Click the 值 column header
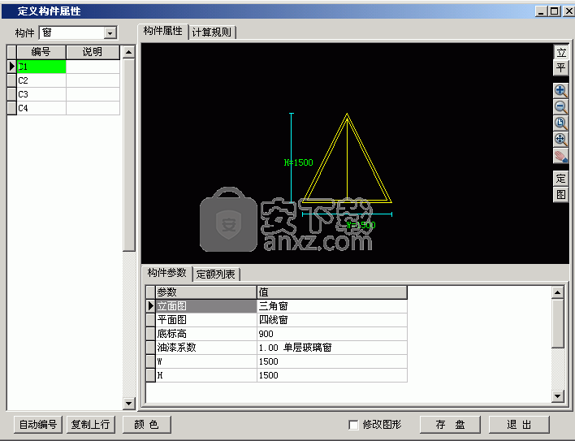The height and width of the screenshot is (441, 575). (x=332, y=292)
